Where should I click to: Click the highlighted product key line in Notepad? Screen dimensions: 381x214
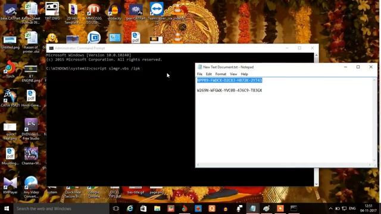(230, 80)
